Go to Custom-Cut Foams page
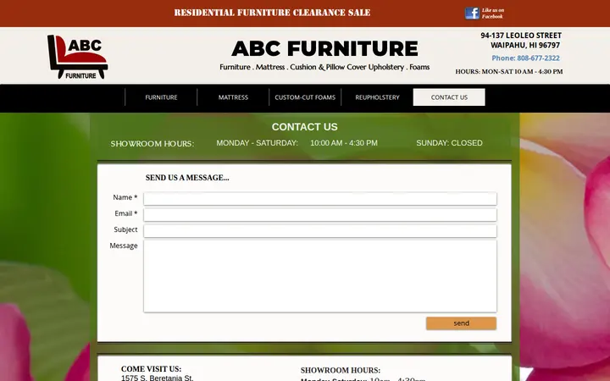This screenshot has width=610, height=381. pos(305,97)
